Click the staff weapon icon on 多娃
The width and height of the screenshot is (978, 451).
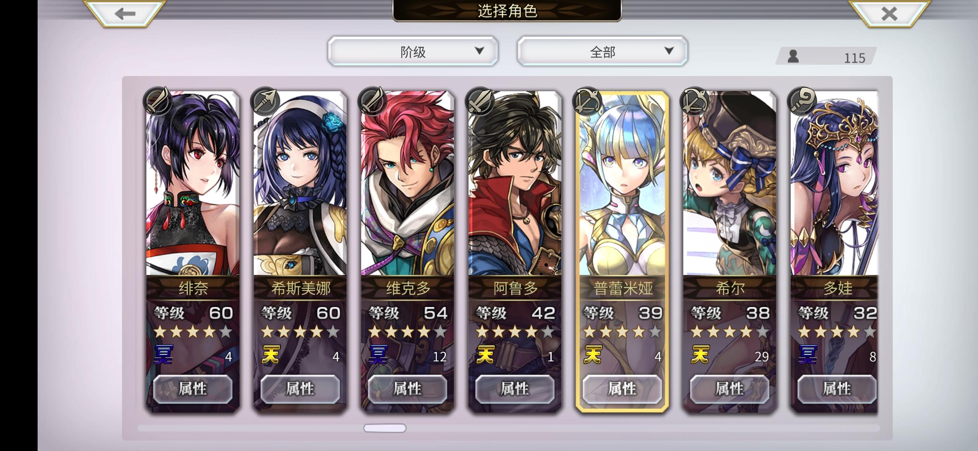click(x=802, y=101)
